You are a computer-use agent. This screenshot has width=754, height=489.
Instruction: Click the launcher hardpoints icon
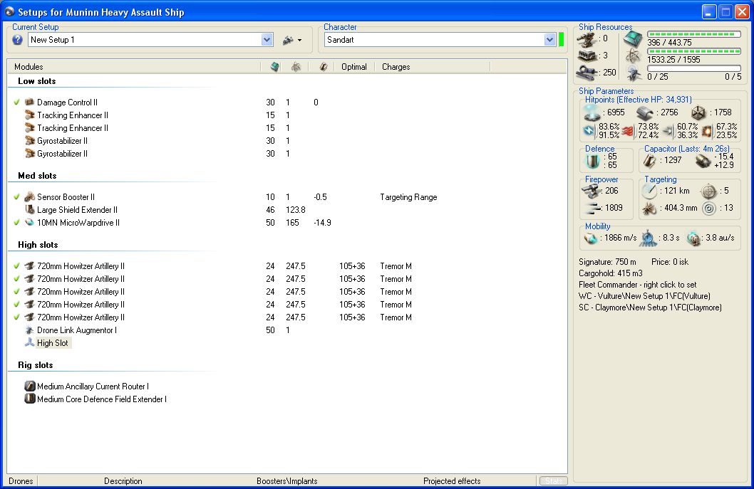pos(587,56)
